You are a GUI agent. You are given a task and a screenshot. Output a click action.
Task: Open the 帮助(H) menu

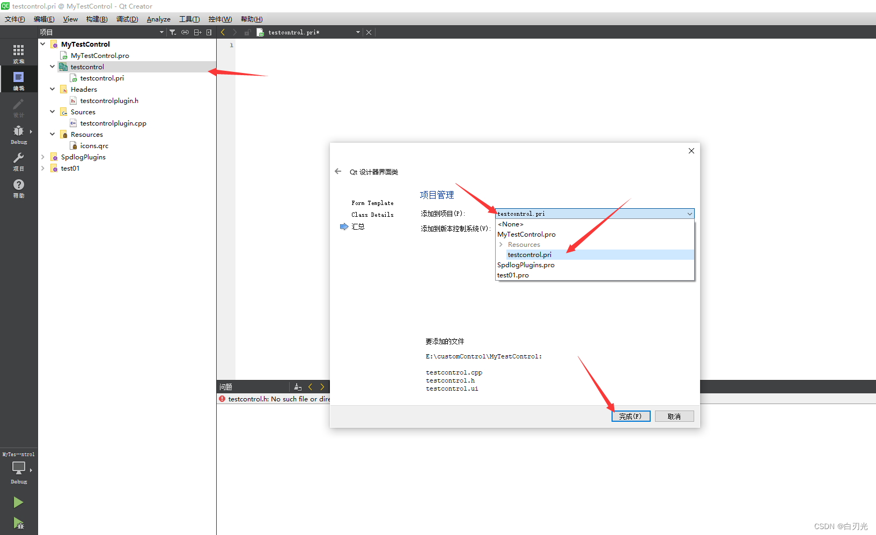(x=252, y=19)
